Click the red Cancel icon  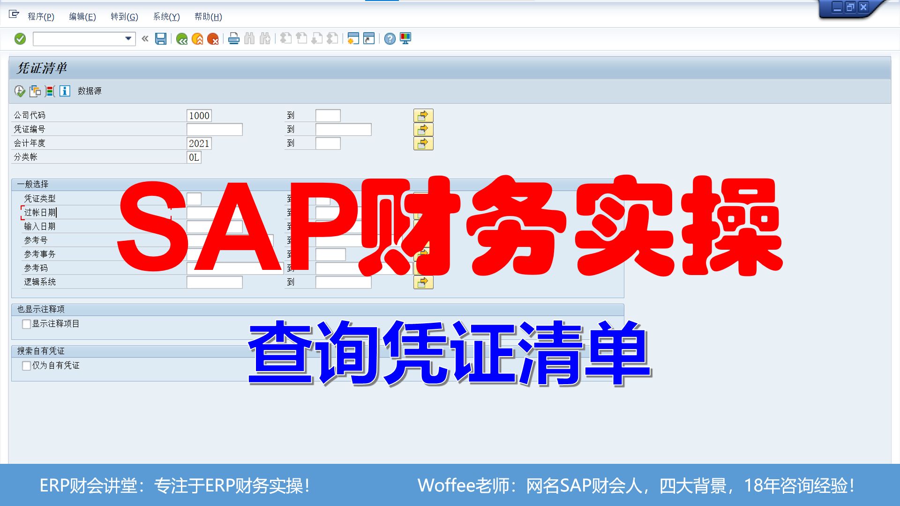pyautogui.click(x=213, y=39)
